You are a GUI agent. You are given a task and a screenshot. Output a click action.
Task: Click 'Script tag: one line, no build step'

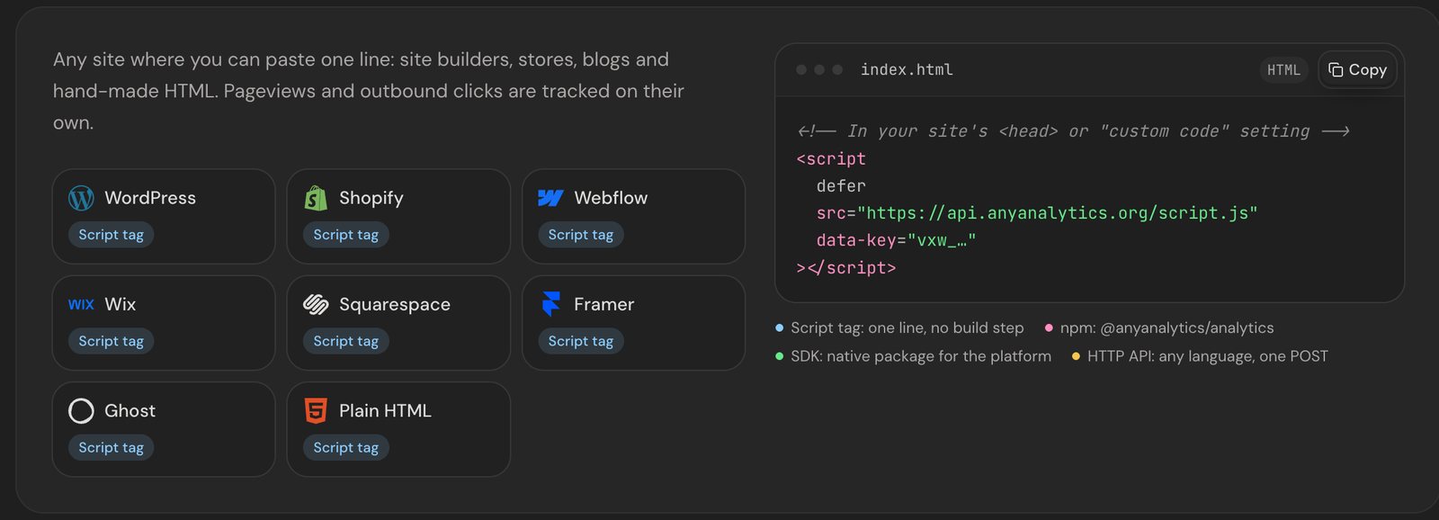(x=907, y=328)
